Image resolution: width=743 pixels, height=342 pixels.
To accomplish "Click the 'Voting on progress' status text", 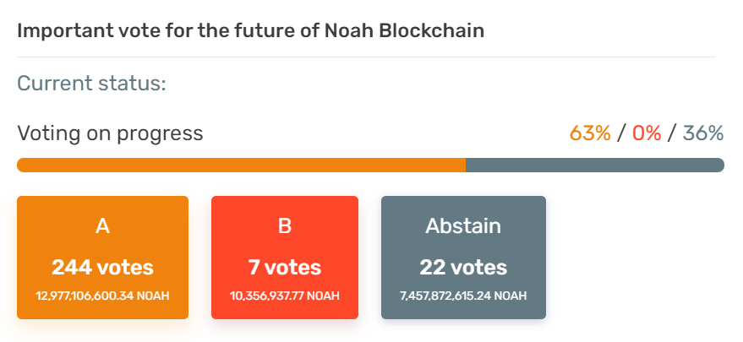I will point(110,133).
